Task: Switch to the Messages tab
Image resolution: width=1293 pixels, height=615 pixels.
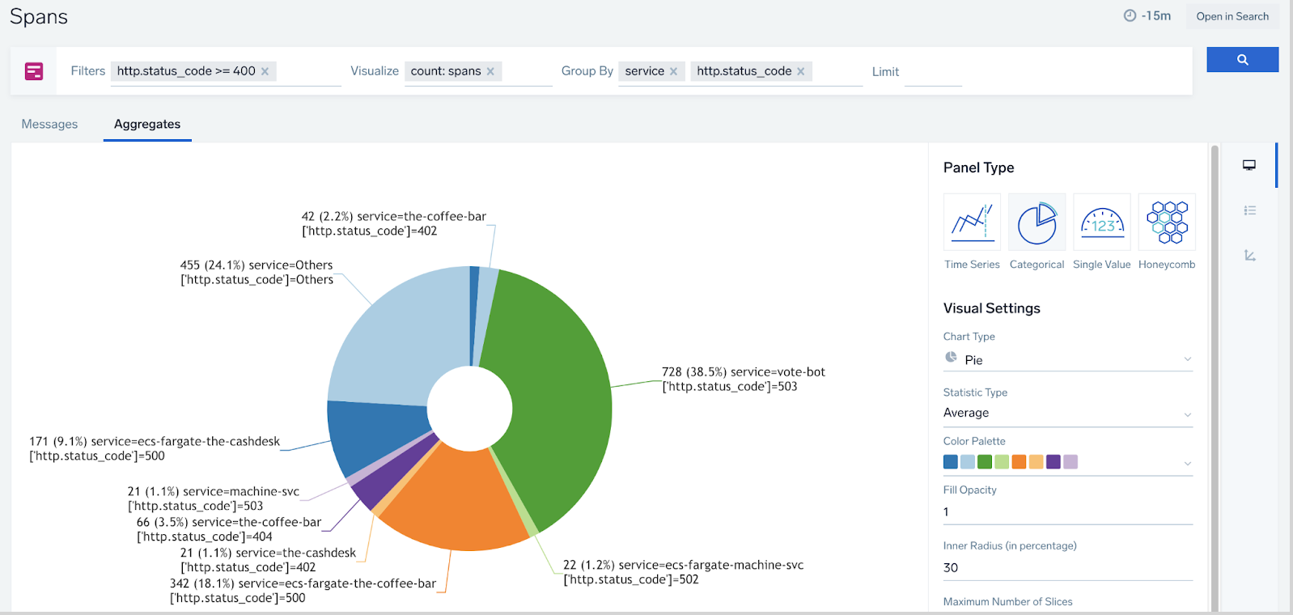Action: [49, 124]
